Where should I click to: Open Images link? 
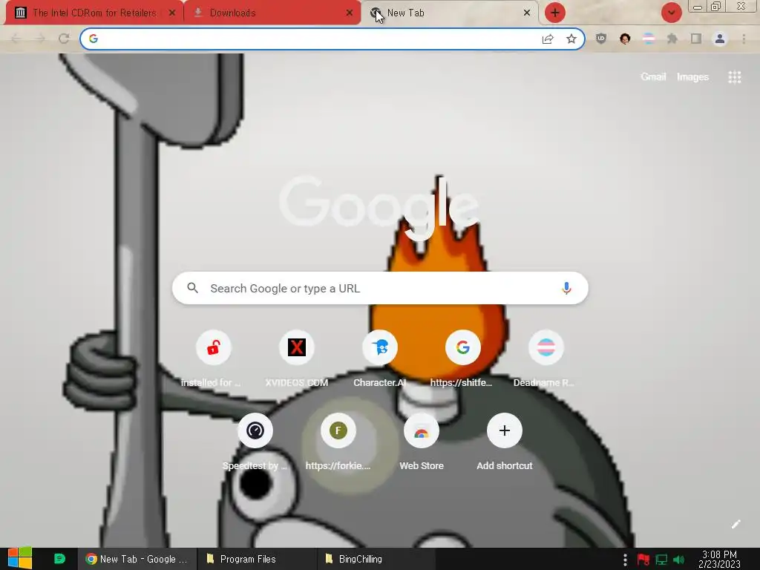pyautogui.click(x=692, y=76)
